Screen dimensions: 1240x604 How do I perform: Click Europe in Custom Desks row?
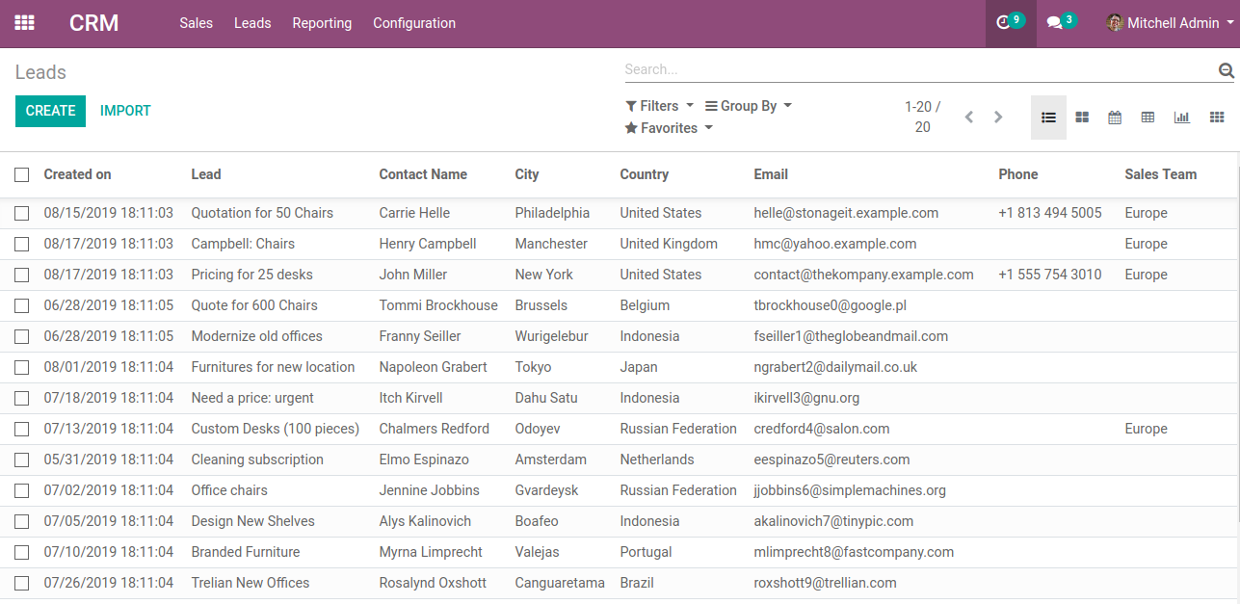coord(1146,429)
